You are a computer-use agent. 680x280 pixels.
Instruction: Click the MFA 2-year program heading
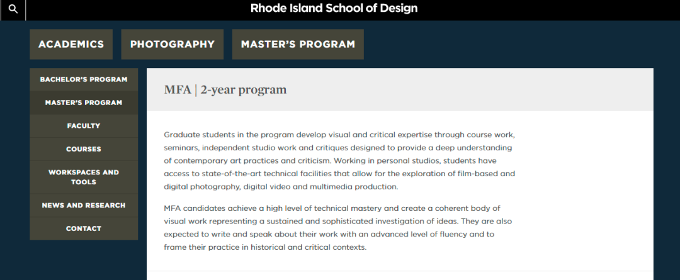point(225,90)
